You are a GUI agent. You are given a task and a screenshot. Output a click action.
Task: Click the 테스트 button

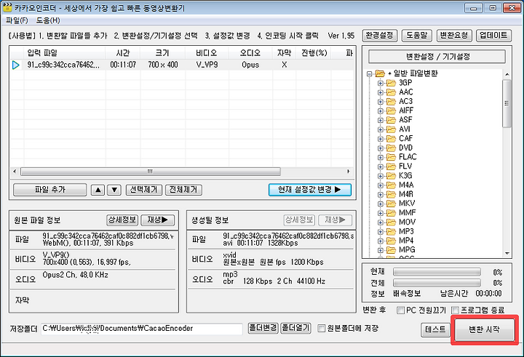pyautogui.click(x=435, y=329)
